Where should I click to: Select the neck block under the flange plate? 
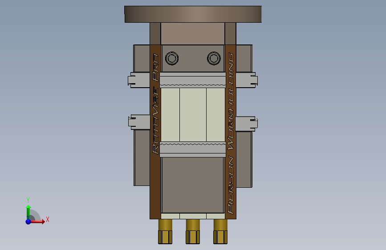pyautogui.click(x=193, y=34)
